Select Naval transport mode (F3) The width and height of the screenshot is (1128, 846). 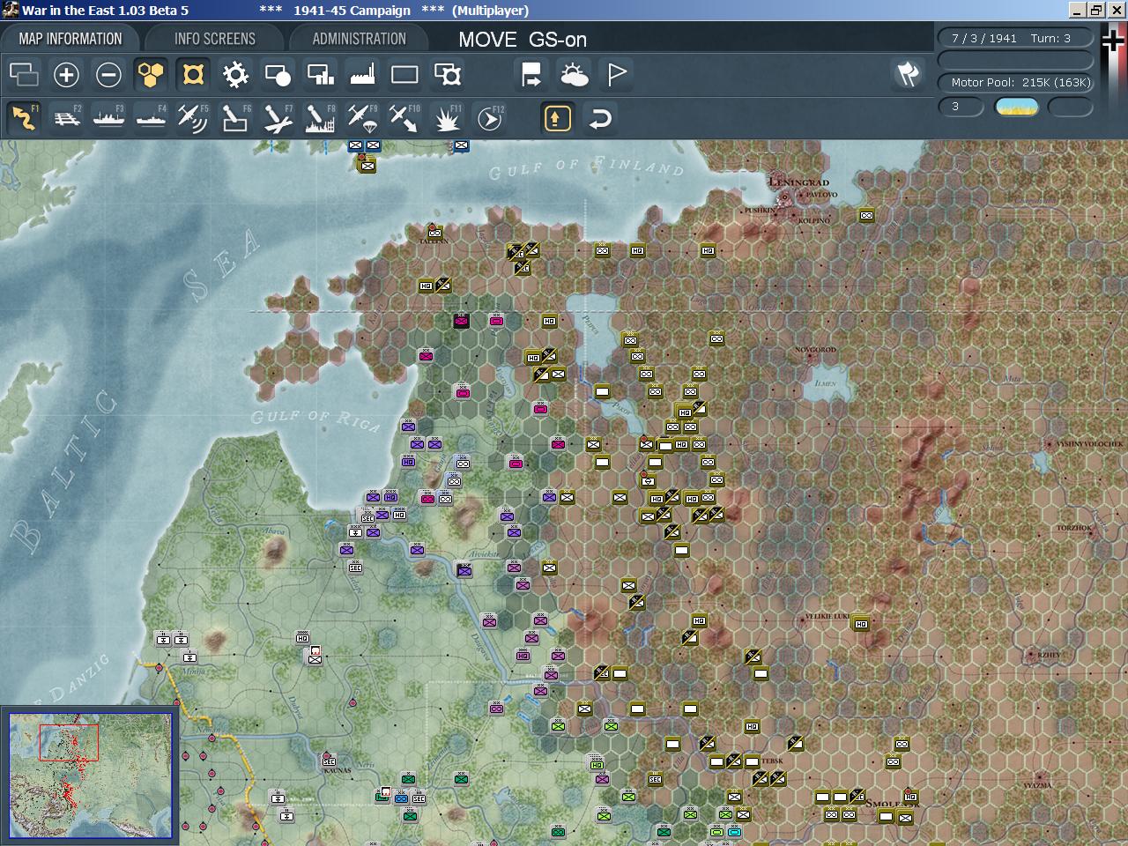click(108, 118)
